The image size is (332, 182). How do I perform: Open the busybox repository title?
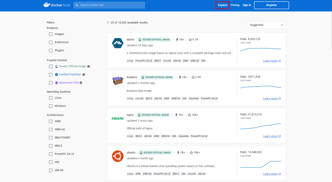(x=132, y=77)
